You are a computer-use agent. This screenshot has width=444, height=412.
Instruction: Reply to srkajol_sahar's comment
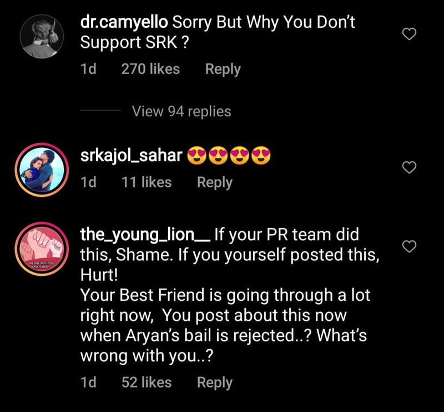coord(214,182)
